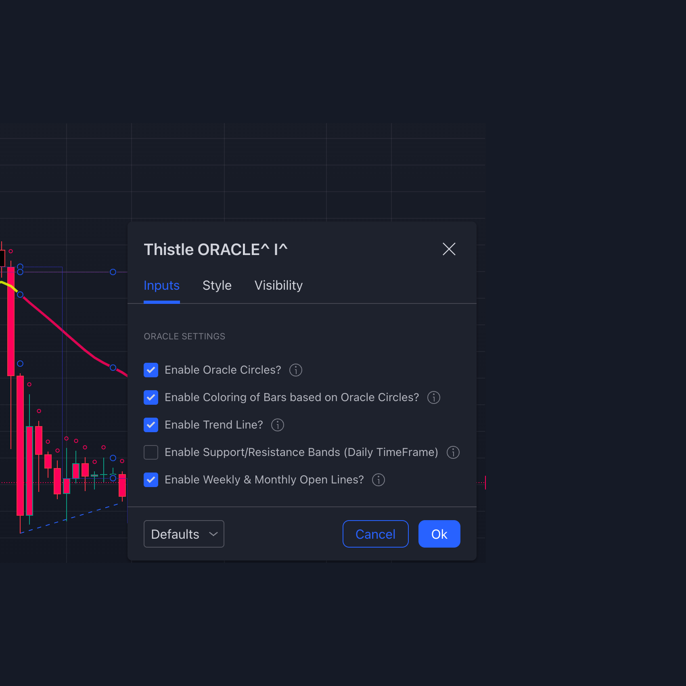Select the blue dashed trendline below candles
The image size is (686, 686).
pos(71,518)
